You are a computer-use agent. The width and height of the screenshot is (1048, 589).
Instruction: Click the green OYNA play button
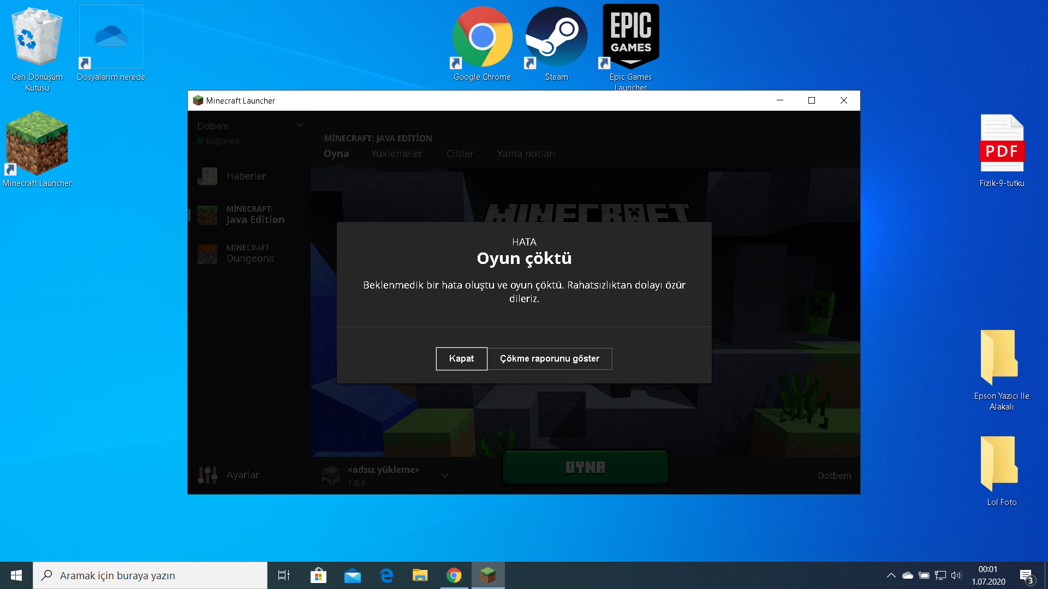tap(585, 467)
